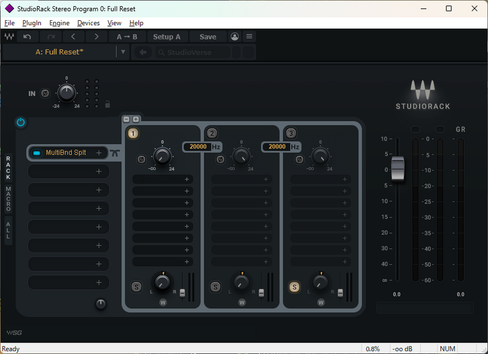
Task: Open the preset dropdown next to A: Full Reset
Action: pos(123,52)
